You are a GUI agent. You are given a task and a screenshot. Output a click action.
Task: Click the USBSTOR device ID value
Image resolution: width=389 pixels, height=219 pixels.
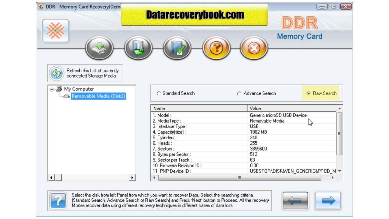tap(293, 171)
